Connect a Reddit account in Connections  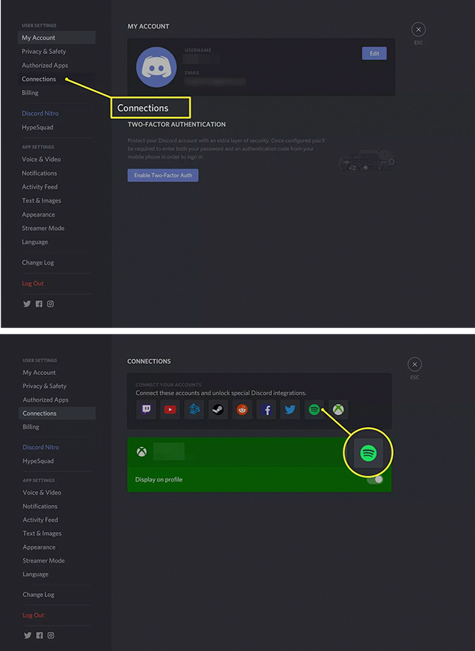[x=242, y=410]
